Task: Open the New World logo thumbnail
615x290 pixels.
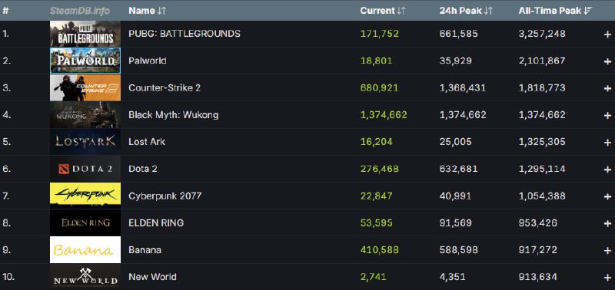Action: click(85, 276)
